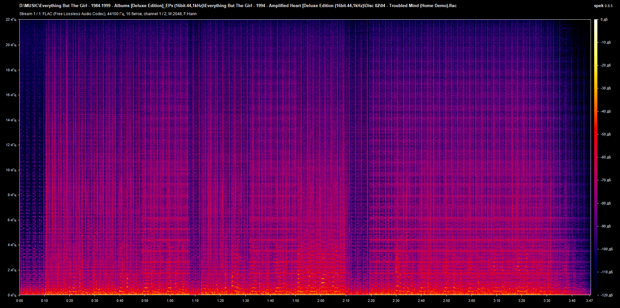Viewport: 620px width, 308px height.
Task: Click the '-30 дБ' level scale label
Action: (x=606, y=88)
